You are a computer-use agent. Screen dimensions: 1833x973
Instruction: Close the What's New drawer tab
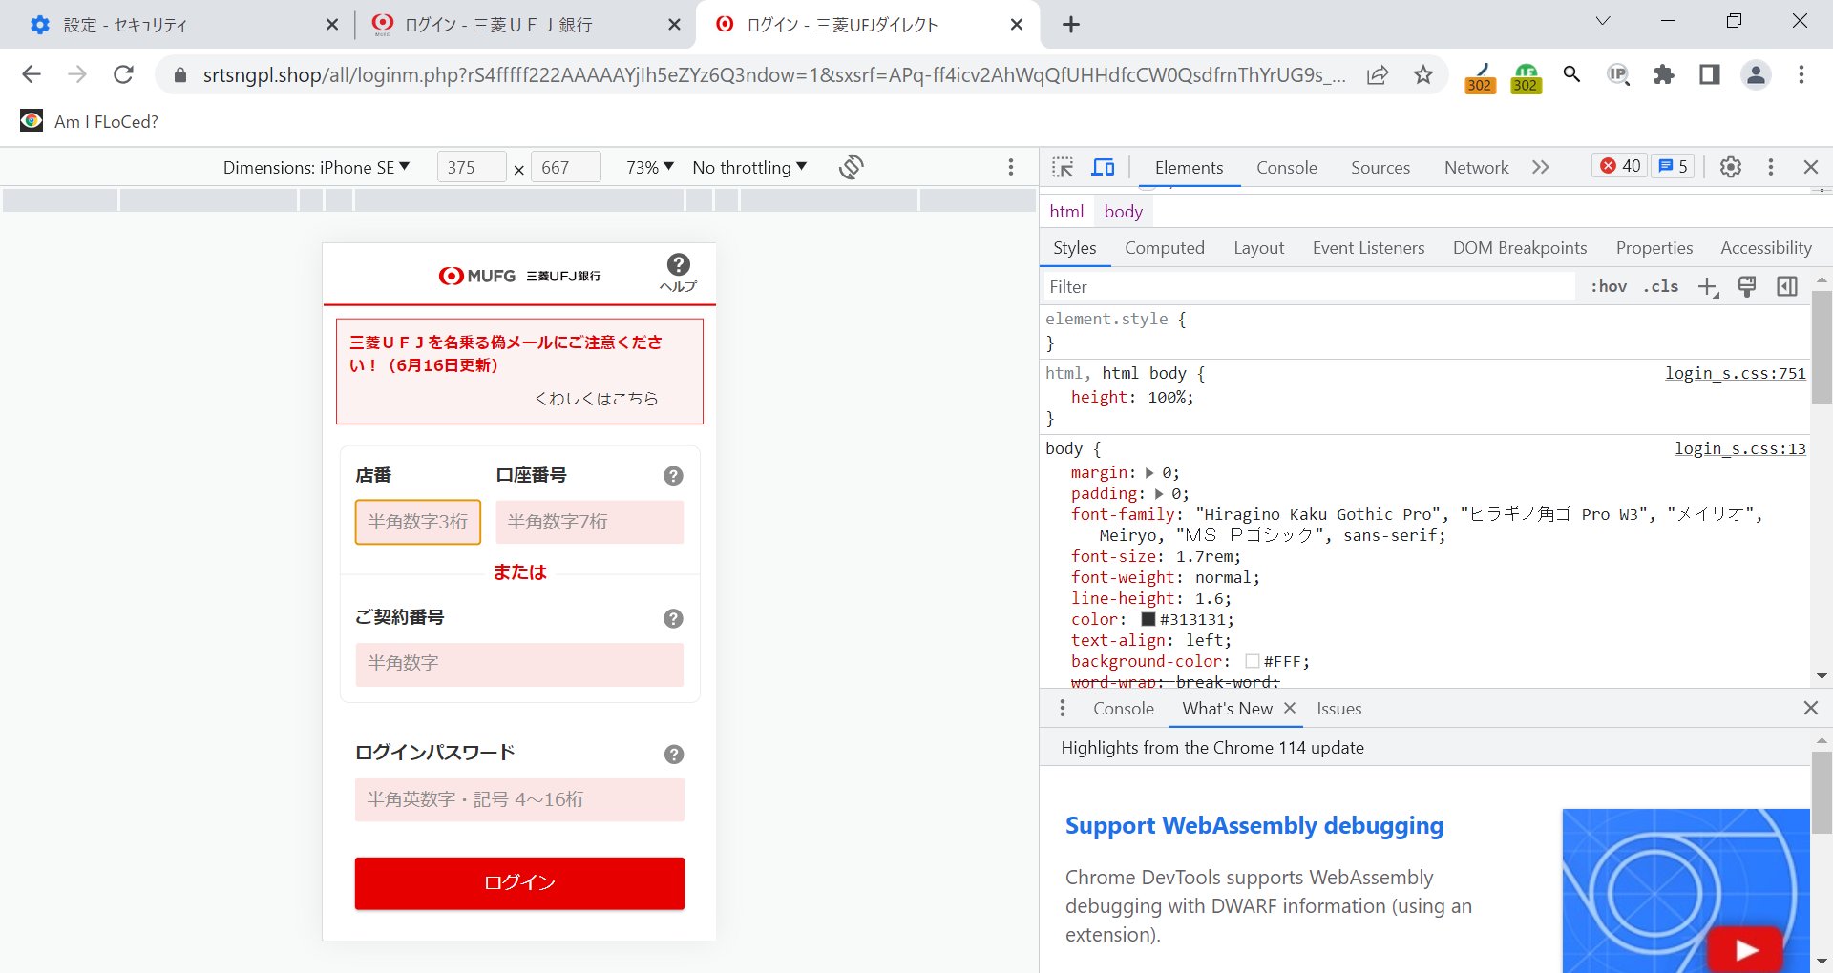click(x=1290, y=708)
